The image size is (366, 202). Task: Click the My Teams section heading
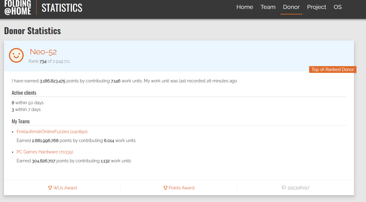tap(21, 121)
